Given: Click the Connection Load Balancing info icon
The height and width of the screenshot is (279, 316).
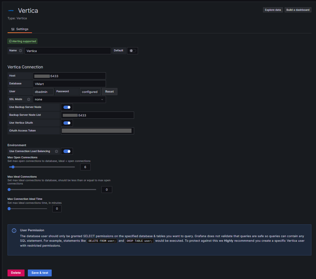Looking at the screenshot, I should coord(56,151).
